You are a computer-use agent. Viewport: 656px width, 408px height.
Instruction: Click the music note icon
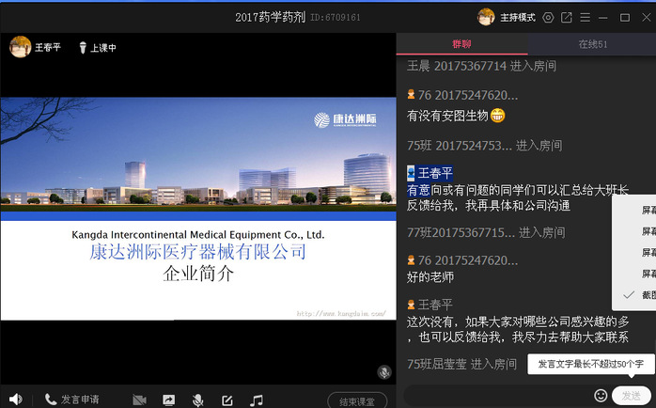tap(257, 400)
